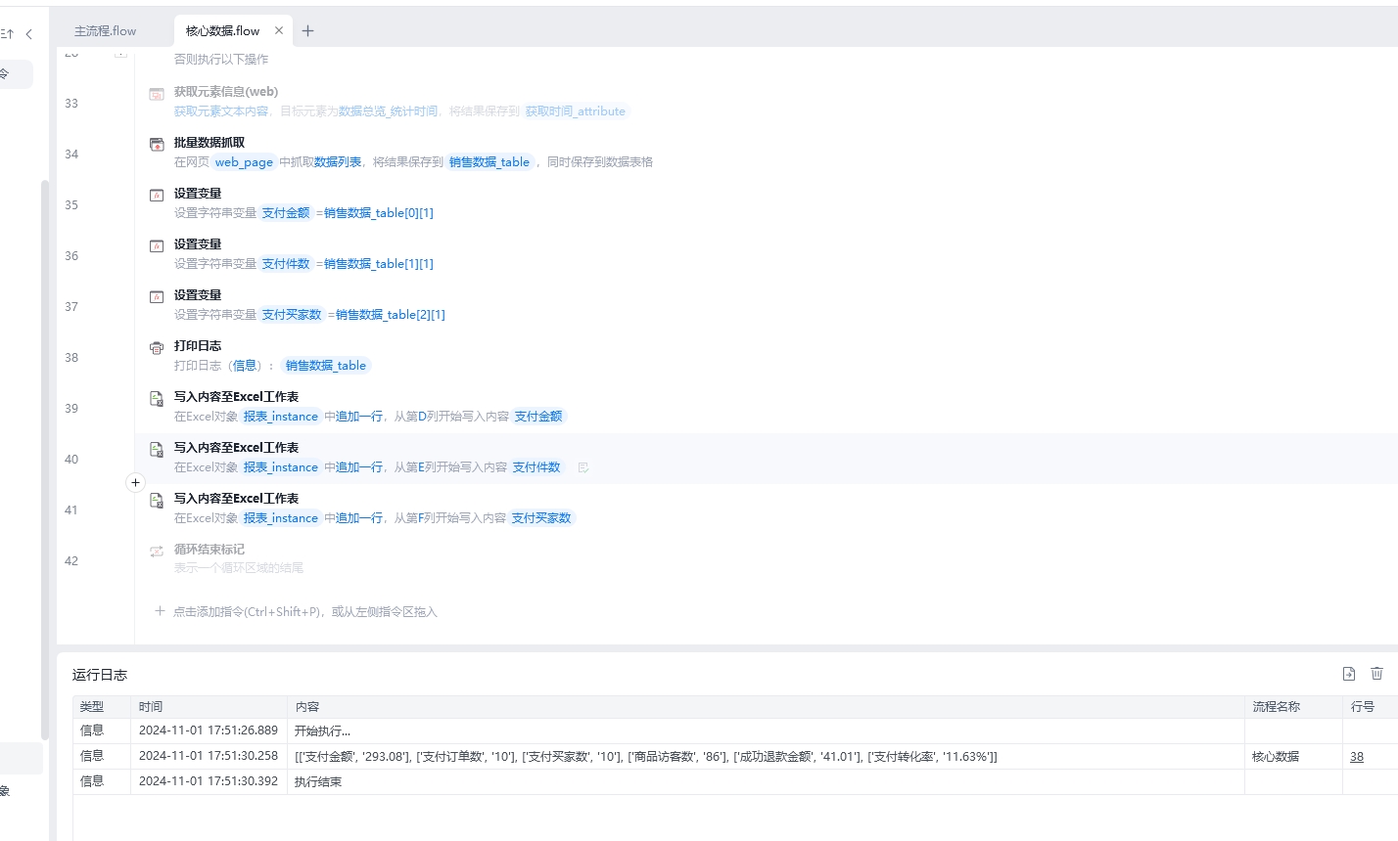Select the 核心数据.flow tab
The image size is (1398, 841).
click(222, 30)
